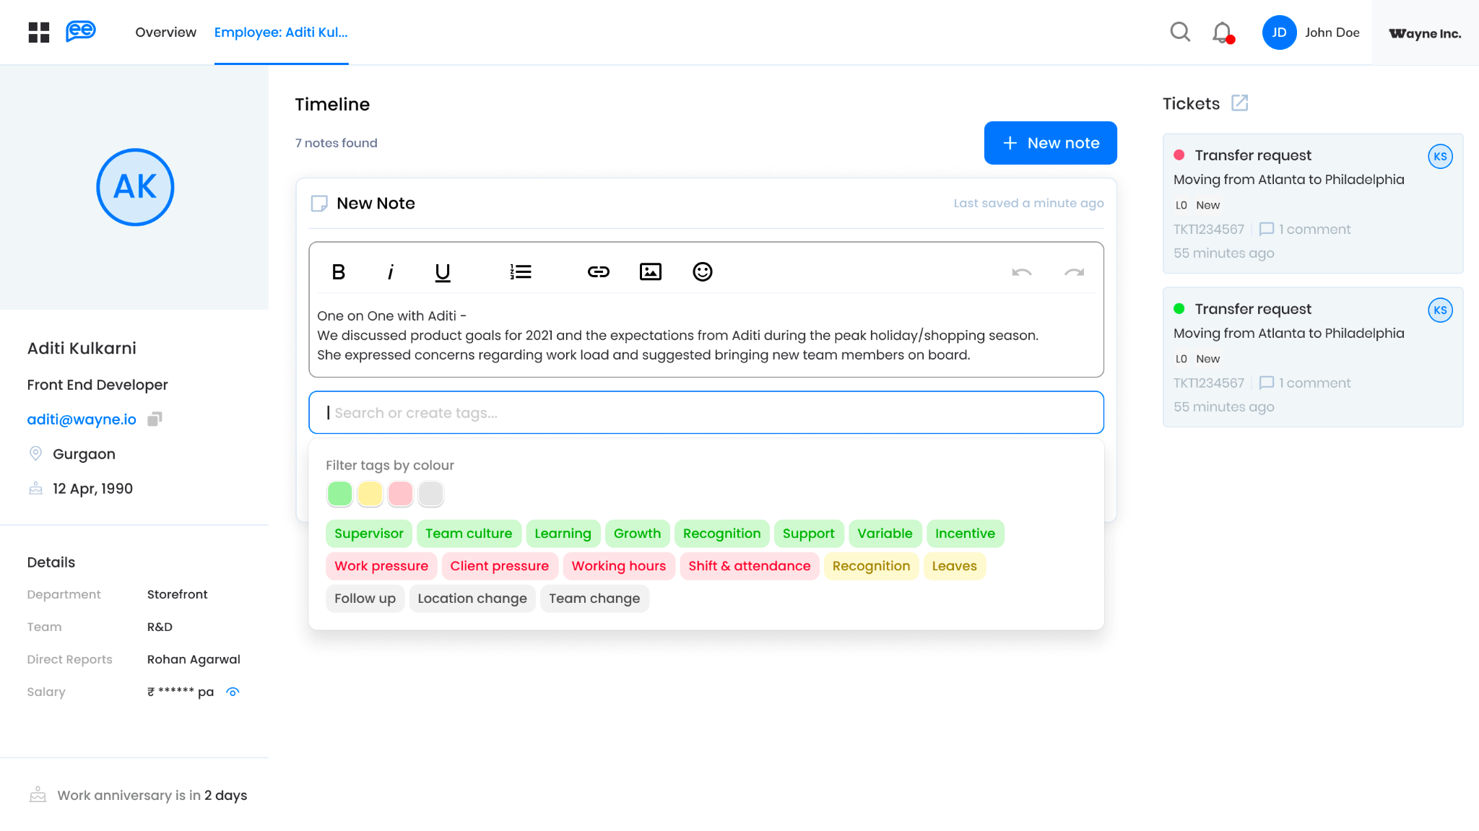This screenshot has width=1479, height=831.
Task: Copy the aditi@wayne.io email address
Action: [155, 419]
